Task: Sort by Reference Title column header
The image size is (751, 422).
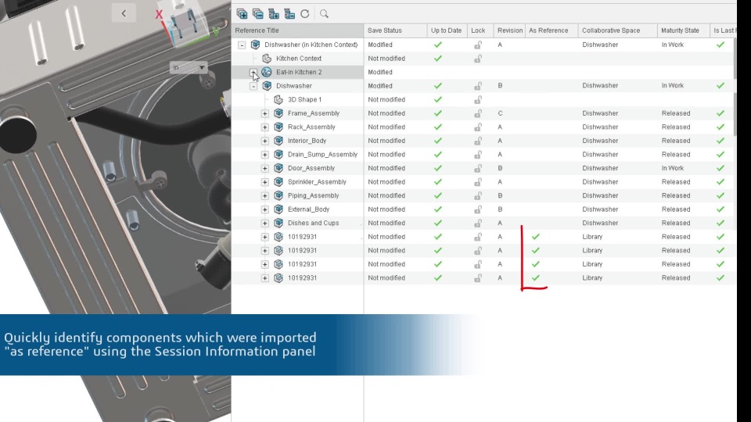Action: [x=297, y=30]
